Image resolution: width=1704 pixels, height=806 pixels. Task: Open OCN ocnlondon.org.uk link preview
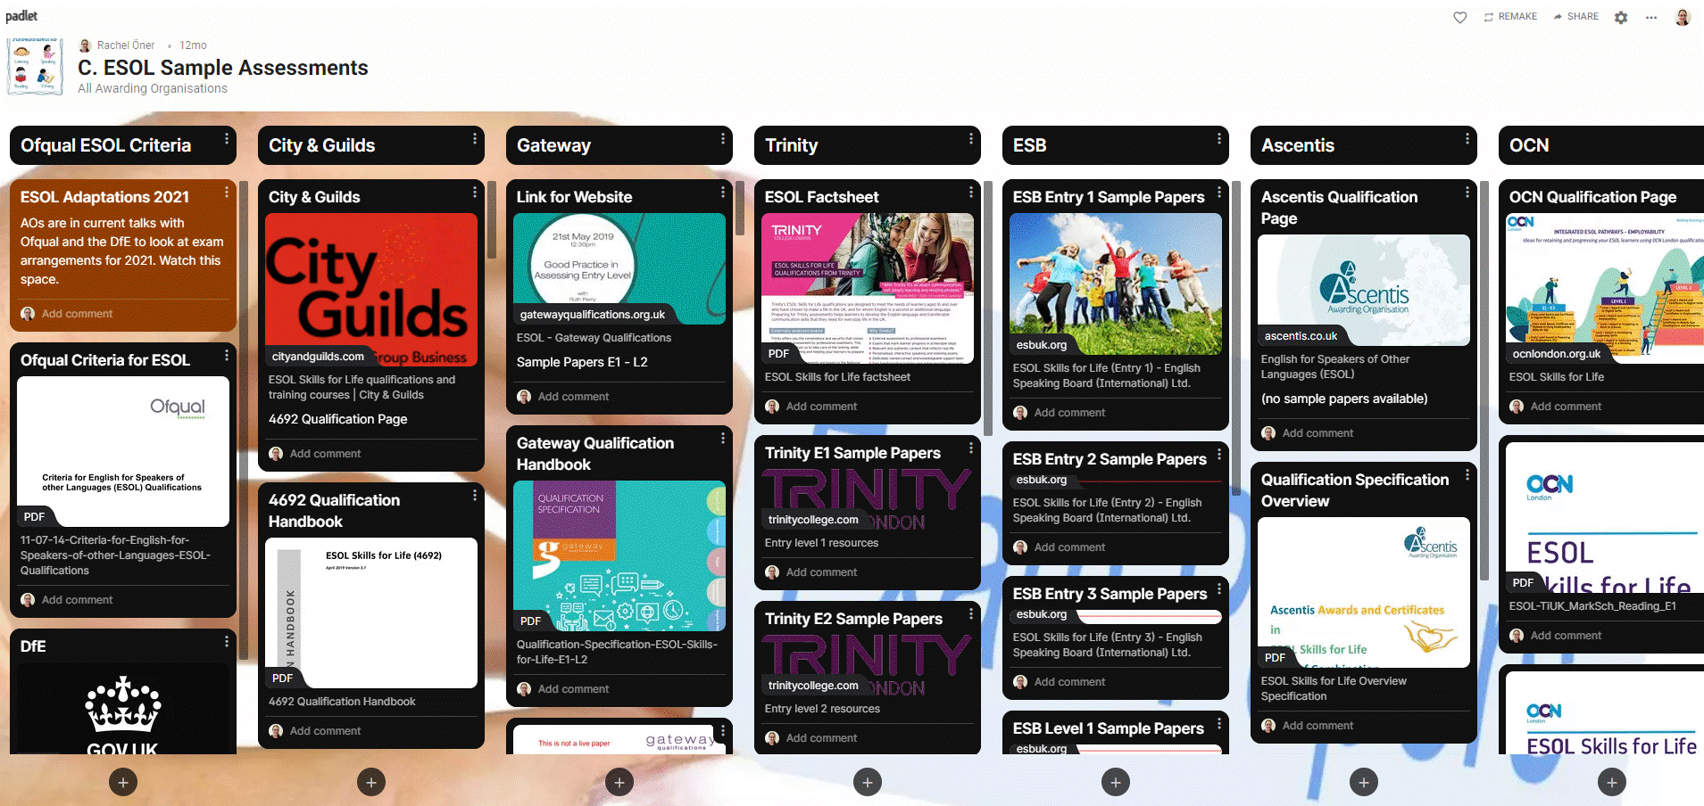pos(1605,288)
